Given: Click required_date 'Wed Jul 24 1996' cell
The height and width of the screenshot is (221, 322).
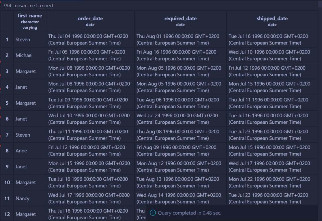Looking at the screenshot, I should (x=180, y=119).
